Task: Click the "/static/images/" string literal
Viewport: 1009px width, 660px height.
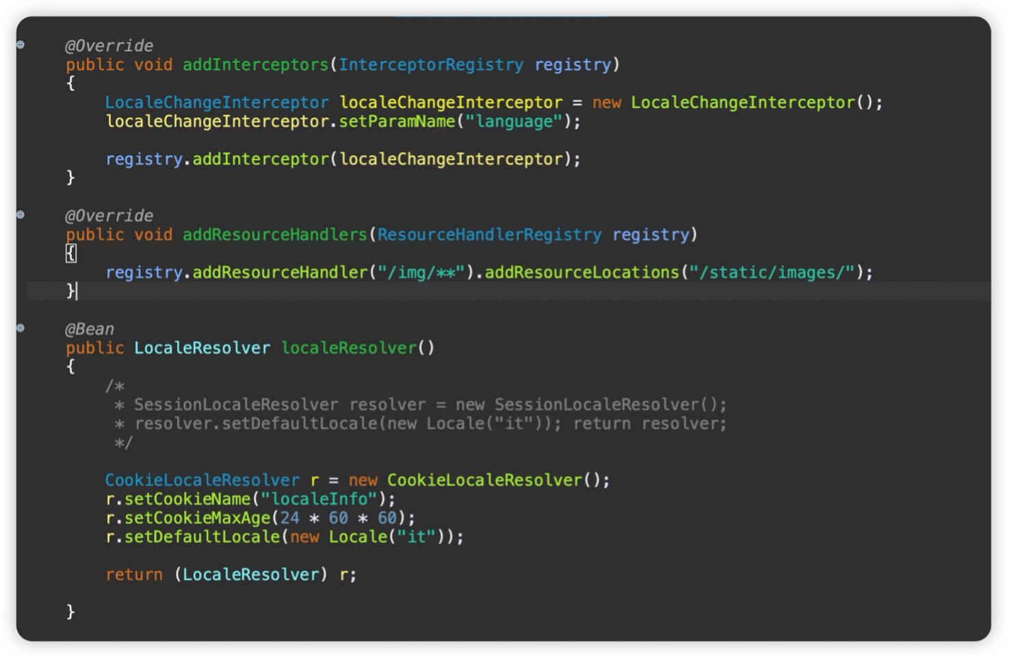Action: (772, 273)
